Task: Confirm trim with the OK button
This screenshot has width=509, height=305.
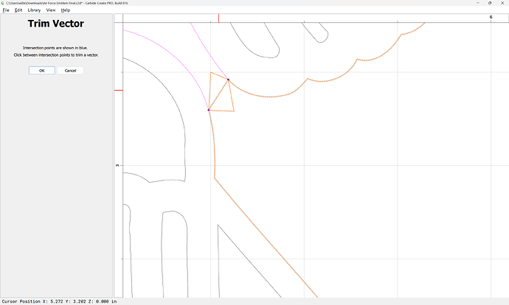Action: pyautogui.click(x=42, y=70)
